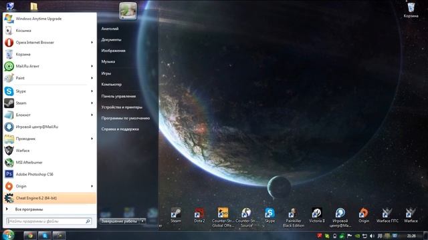Open the Музыка library link
The image size is (428, 240).
(108, 62)
